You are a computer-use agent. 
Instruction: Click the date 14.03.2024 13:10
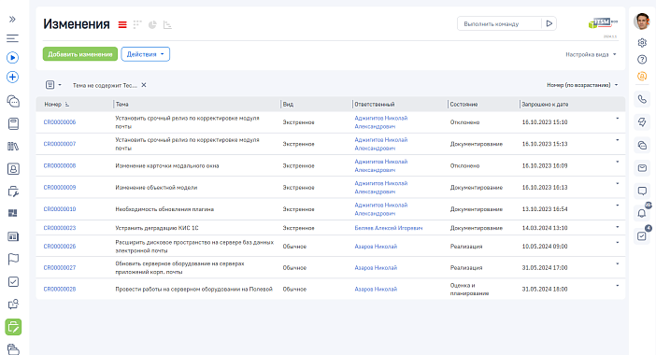545,228
